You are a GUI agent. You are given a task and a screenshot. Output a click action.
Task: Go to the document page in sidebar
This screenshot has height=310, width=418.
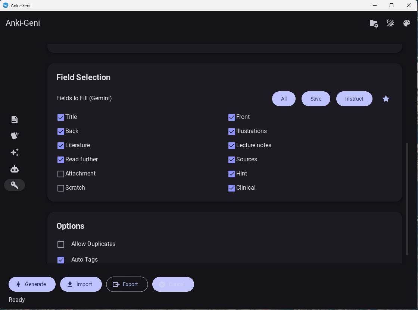15,120
